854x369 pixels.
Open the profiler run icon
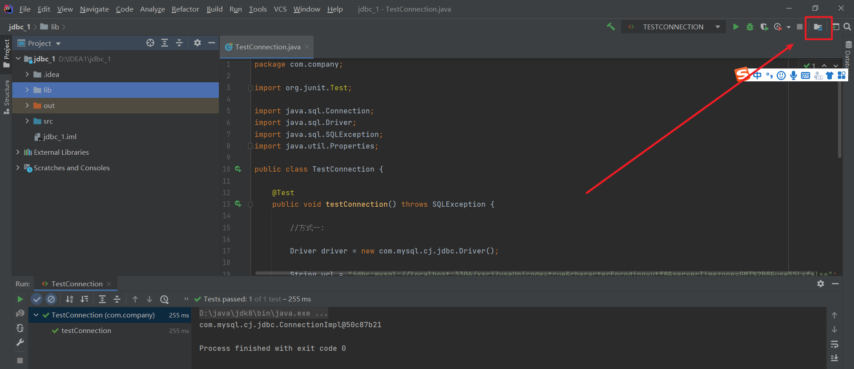point(778,27)
